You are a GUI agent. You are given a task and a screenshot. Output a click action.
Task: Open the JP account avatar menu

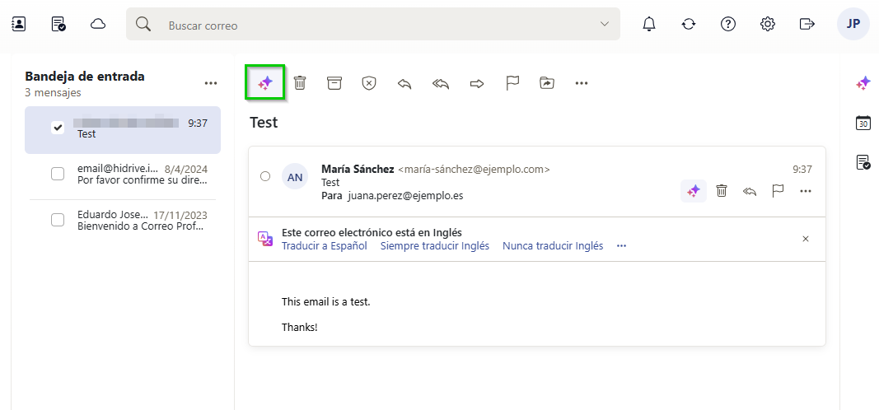pos(853,24)
